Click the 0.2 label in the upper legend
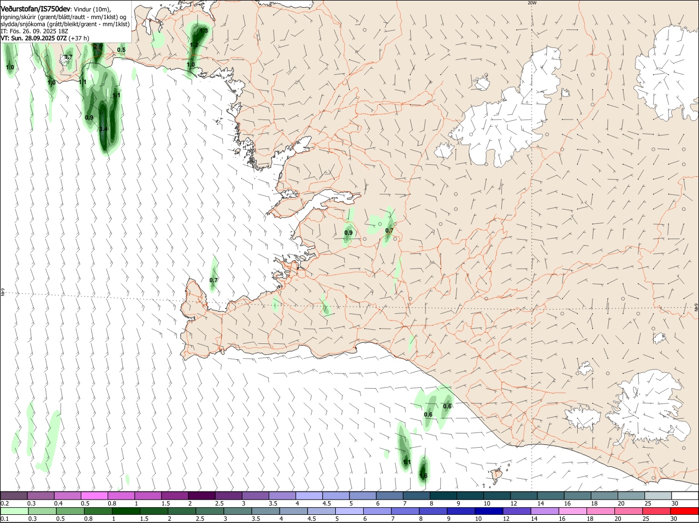 [x=4, y=503]
